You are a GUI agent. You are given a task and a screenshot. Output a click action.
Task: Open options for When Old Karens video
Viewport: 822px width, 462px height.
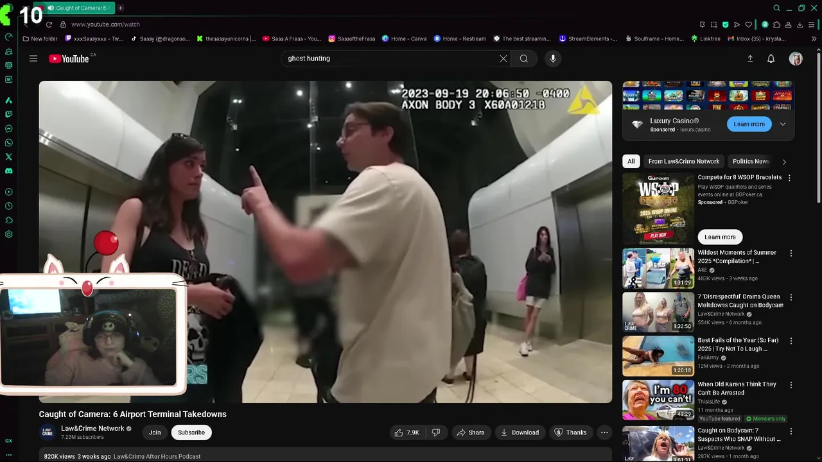coord(791,385)
